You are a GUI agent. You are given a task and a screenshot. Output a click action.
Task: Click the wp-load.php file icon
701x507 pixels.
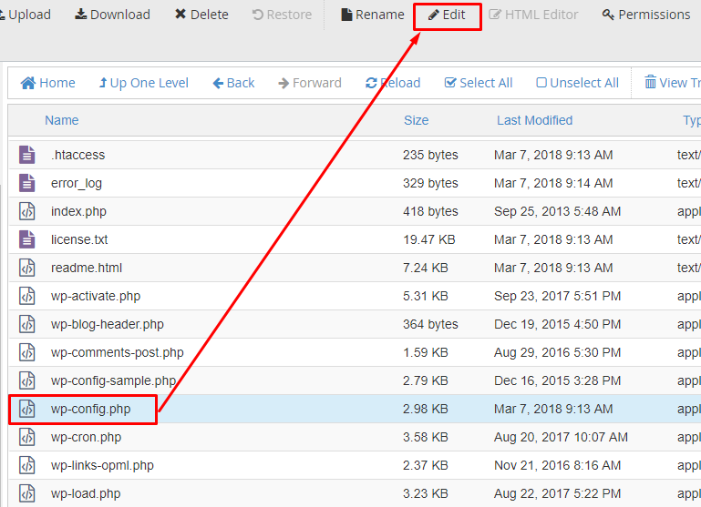tap(26, 493)
